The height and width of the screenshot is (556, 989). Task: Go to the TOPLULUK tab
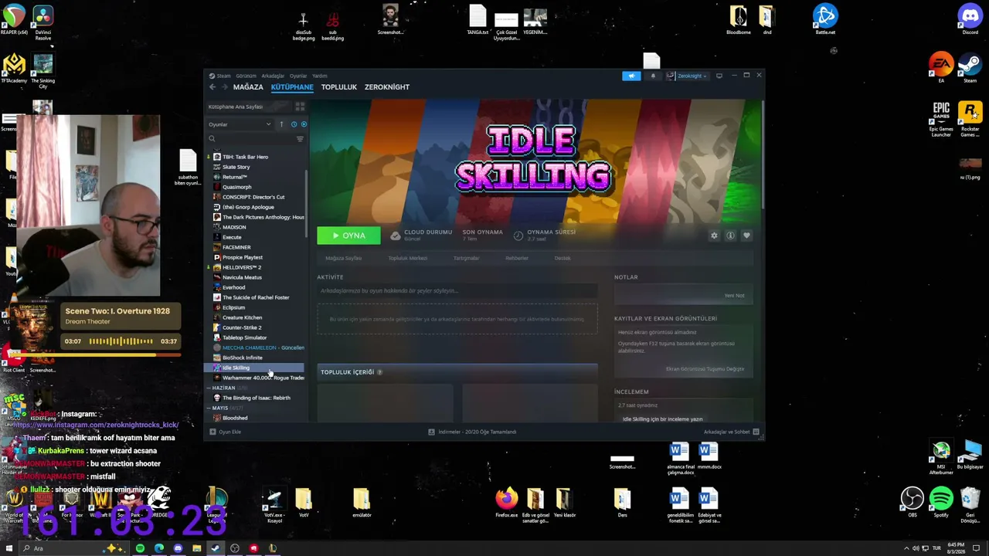pyautogui.click(x=339, y=87)
